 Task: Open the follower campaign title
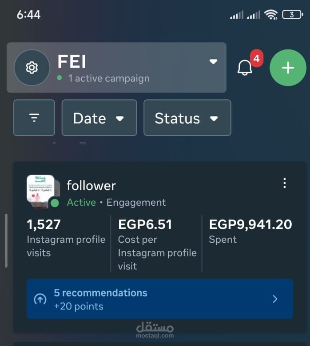[x=91, y=185]
